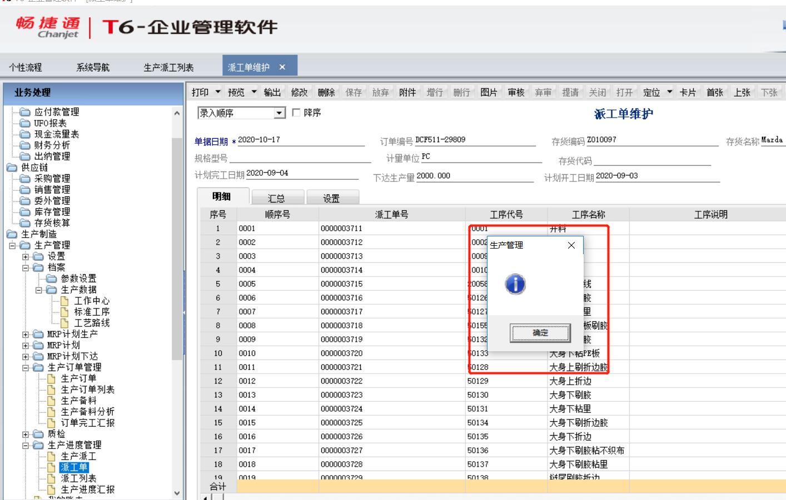Image resolution: width=786 pixels, height=500 pixels.
Task: Collapse the 生产订单管理 tree node
Action: (x=26, y=367)
